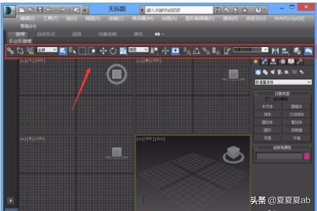
Task: Open the 修改器(M) menu
Action: coord(143,18)
